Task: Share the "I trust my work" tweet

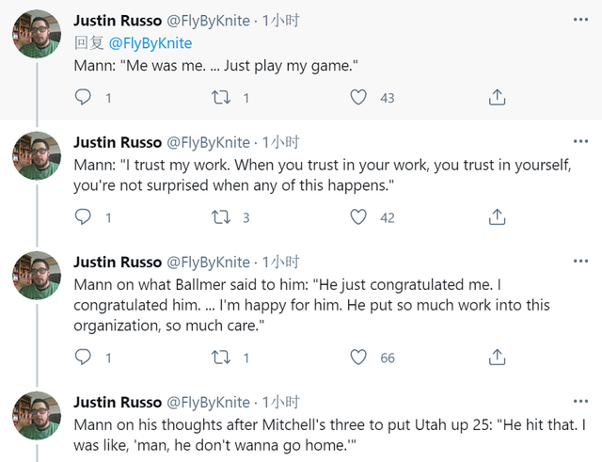Action: (497, 217)
